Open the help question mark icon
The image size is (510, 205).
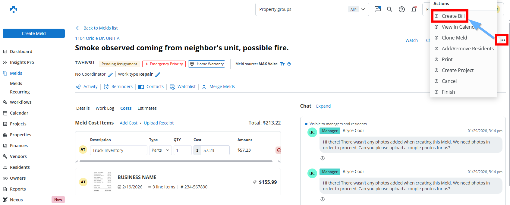(x=401, y=9)
